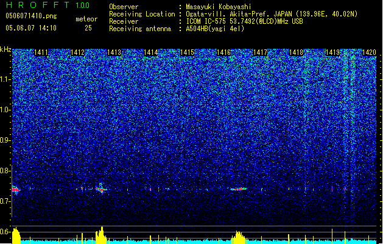Screen dimensions: 383x244
Task: Click the meteor echo near 1416
Action: 239,189
